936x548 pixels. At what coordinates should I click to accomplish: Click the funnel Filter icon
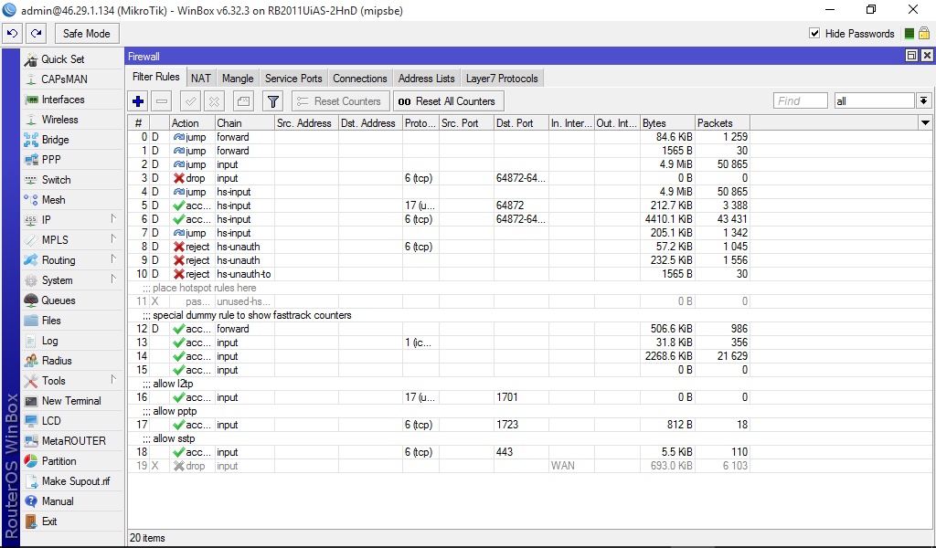pos(272,101)
